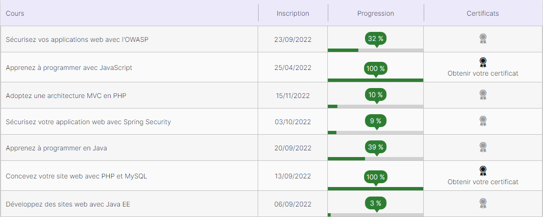Open the course Développez des sites web avec Java EE
This screenshot has width=543, height=217.
(x=68, y=204)
